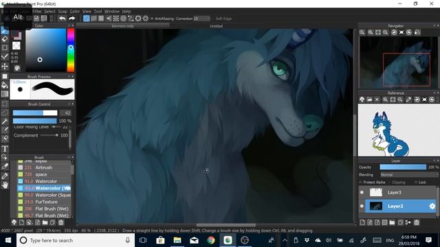Select the Move tool
440x247 pixels.
point(5,67)
